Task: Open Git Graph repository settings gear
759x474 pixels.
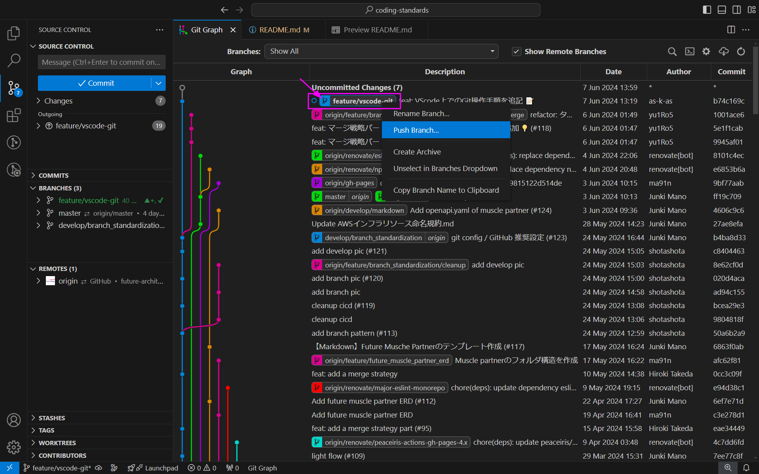Action: point(706,51)
